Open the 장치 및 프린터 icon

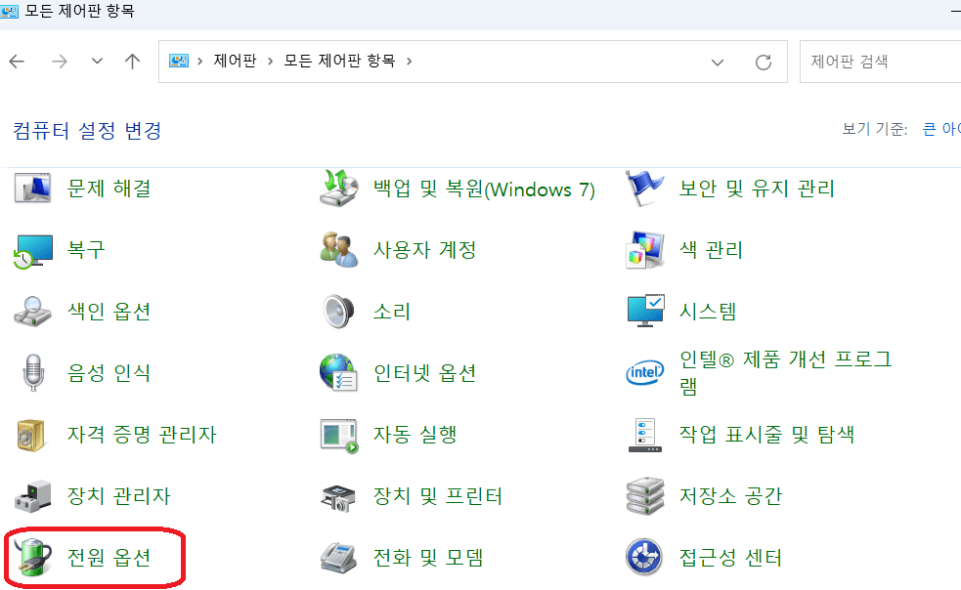point(338,497)
